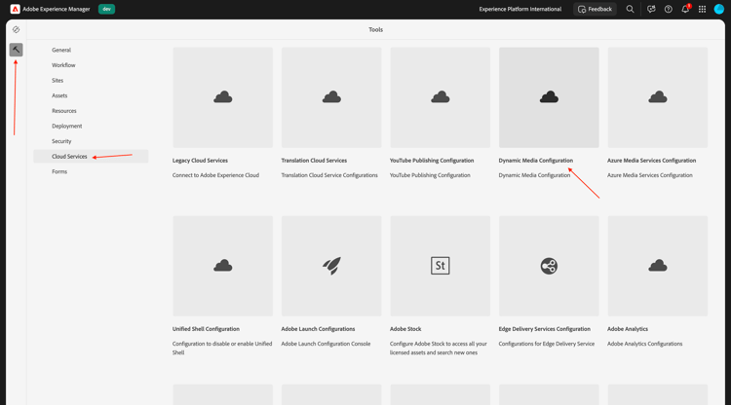This screenshot has width=731, height=405.
Task: Click the dev environment badge
Action: pos(107,9)
